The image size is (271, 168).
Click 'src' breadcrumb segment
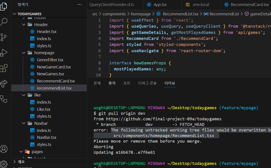tap(95, 14)
